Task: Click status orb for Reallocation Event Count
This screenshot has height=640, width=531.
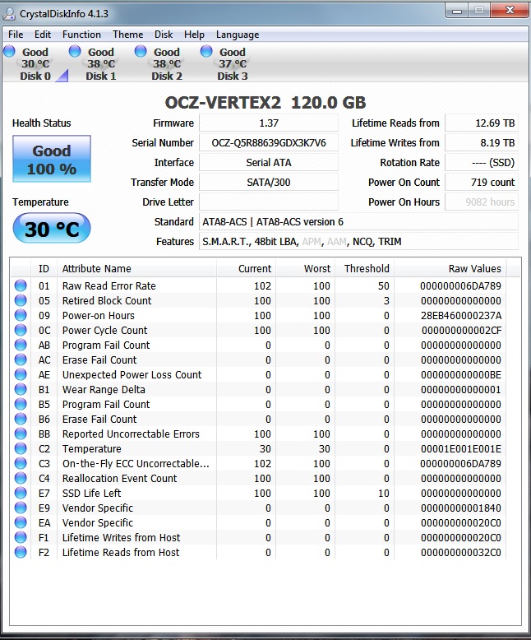Action: click(21, 479)
